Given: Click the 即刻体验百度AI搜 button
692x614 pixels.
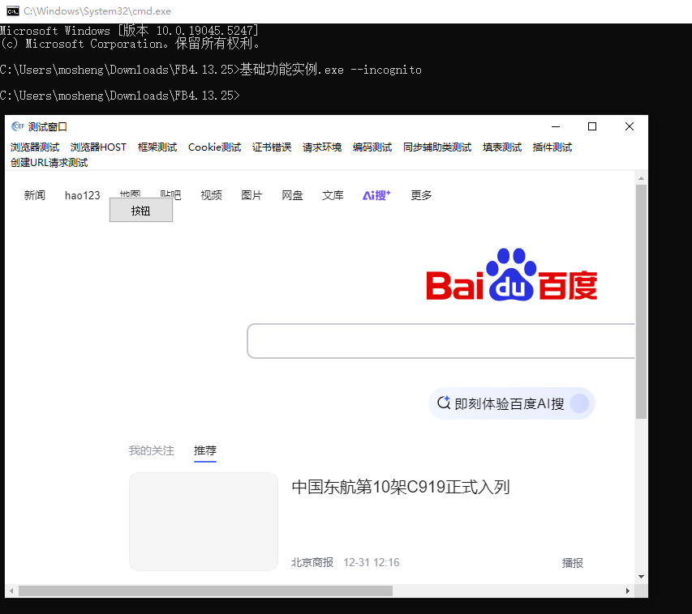Looking at the screenshot, I should [512, 403].
